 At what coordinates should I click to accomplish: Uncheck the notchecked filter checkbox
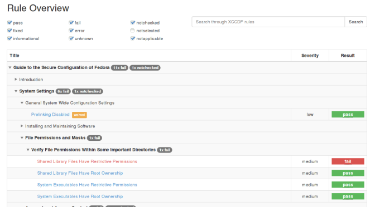(x=133, y=23)
